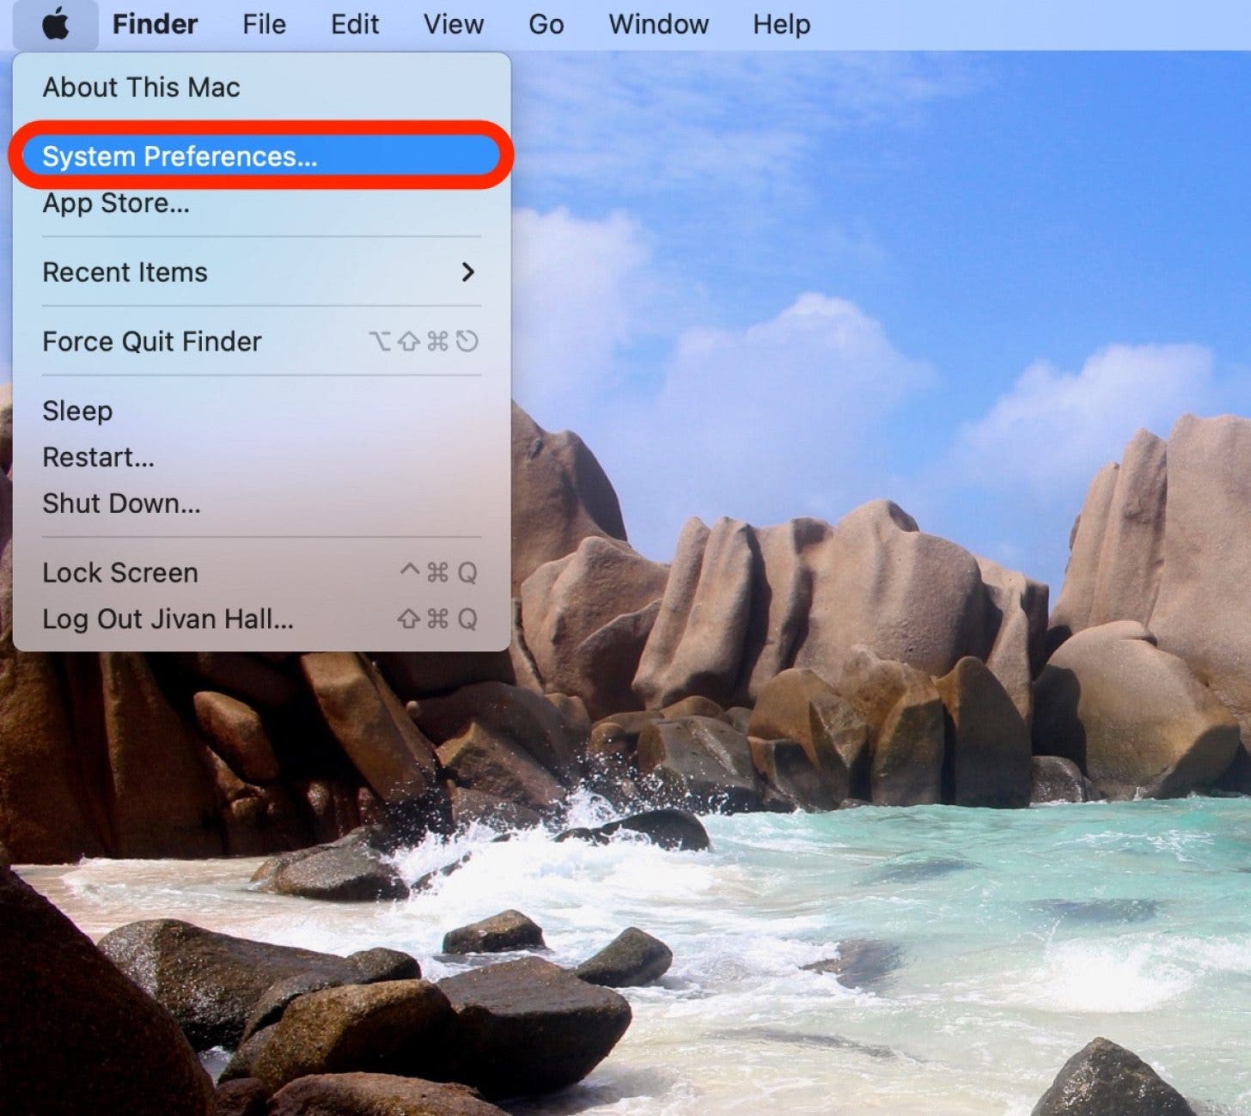This screenshot has height=1116, width=1251.
Task: Open the App Store
Action: [x=115, y=204]
